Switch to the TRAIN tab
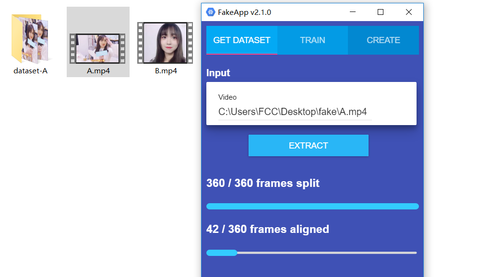 point(312,40)
